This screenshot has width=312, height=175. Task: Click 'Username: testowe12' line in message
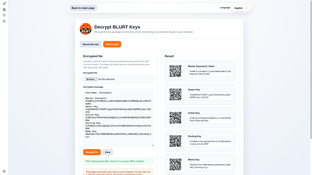click(98, 93)
